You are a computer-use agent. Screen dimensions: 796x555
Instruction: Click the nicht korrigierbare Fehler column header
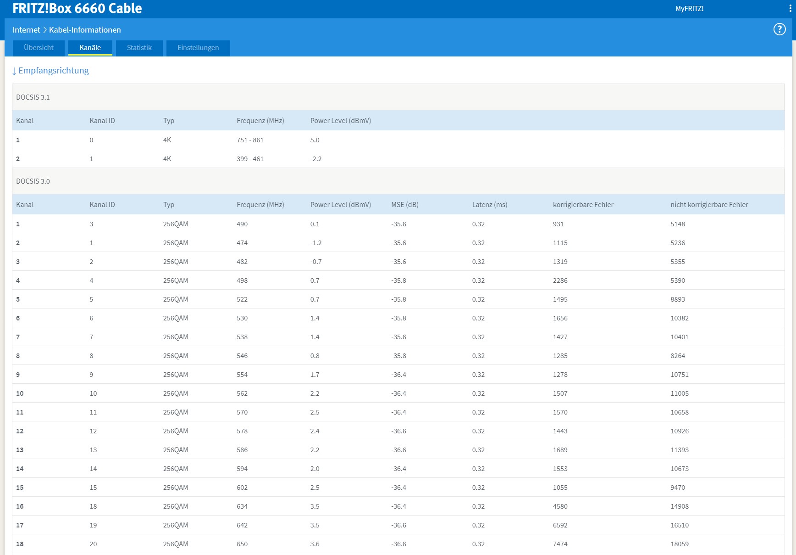(709, 205)
